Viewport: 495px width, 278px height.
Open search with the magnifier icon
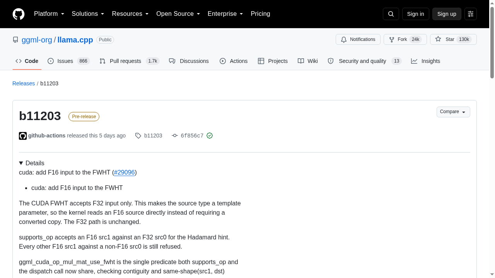pyautogui.click(x=391, y=14)
